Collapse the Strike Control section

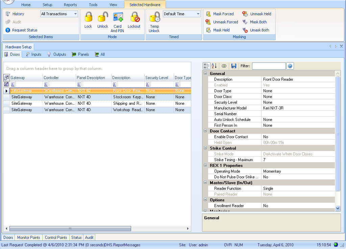pos(205,148)
